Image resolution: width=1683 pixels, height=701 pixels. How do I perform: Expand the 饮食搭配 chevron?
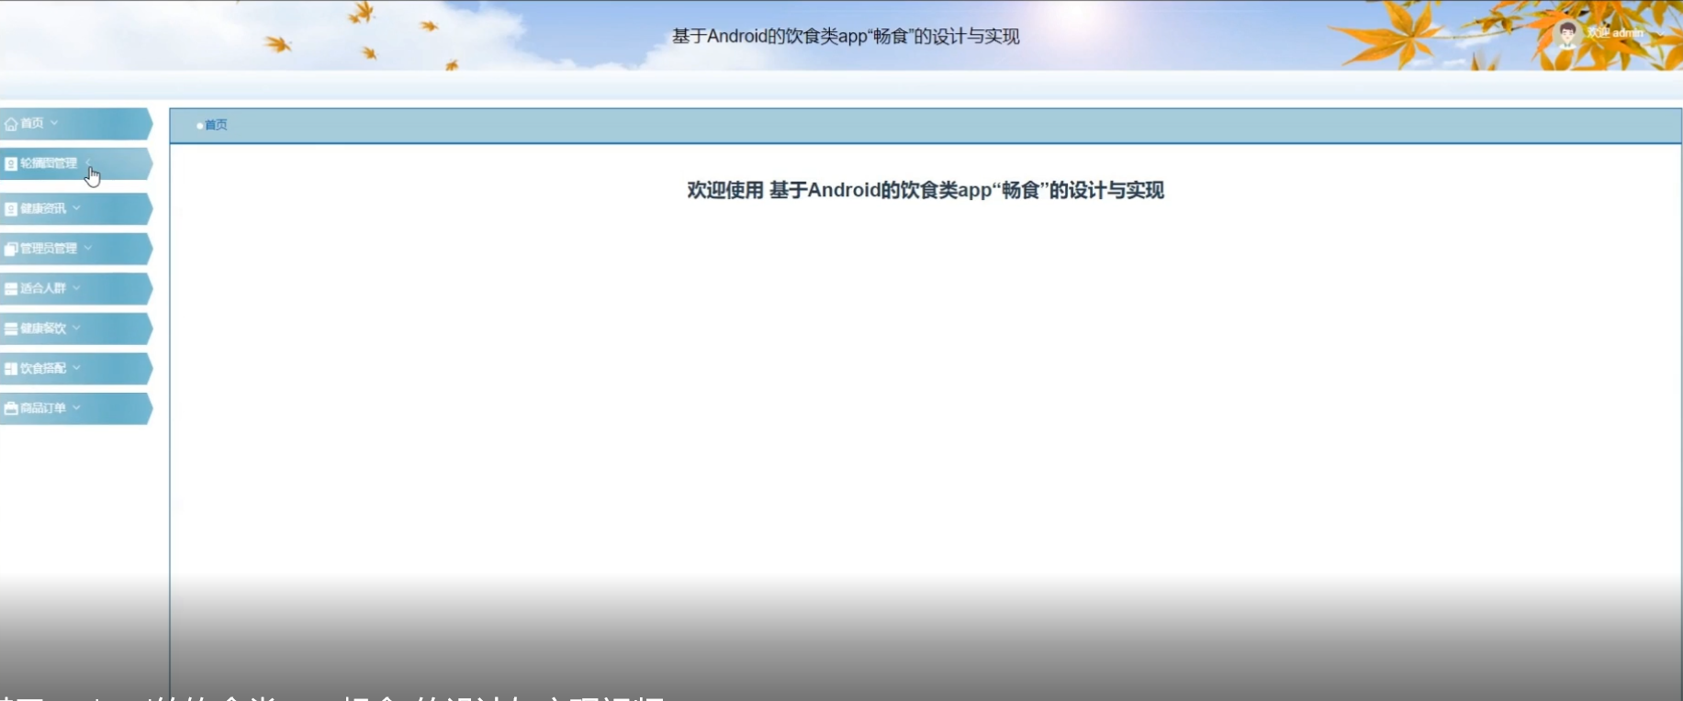click(76, 368)
